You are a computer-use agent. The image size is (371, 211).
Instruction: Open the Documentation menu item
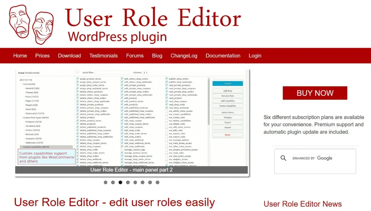point(223,56)
